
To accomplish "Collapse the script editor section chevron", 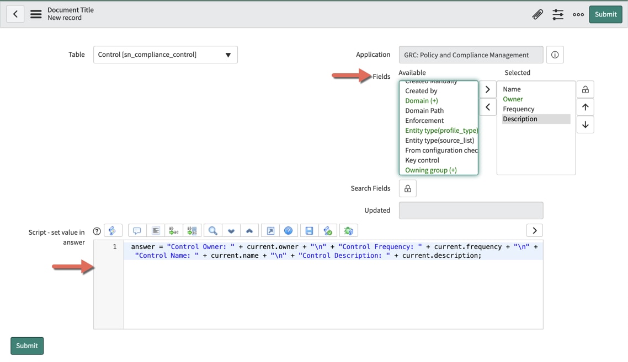I will [534, 230].
